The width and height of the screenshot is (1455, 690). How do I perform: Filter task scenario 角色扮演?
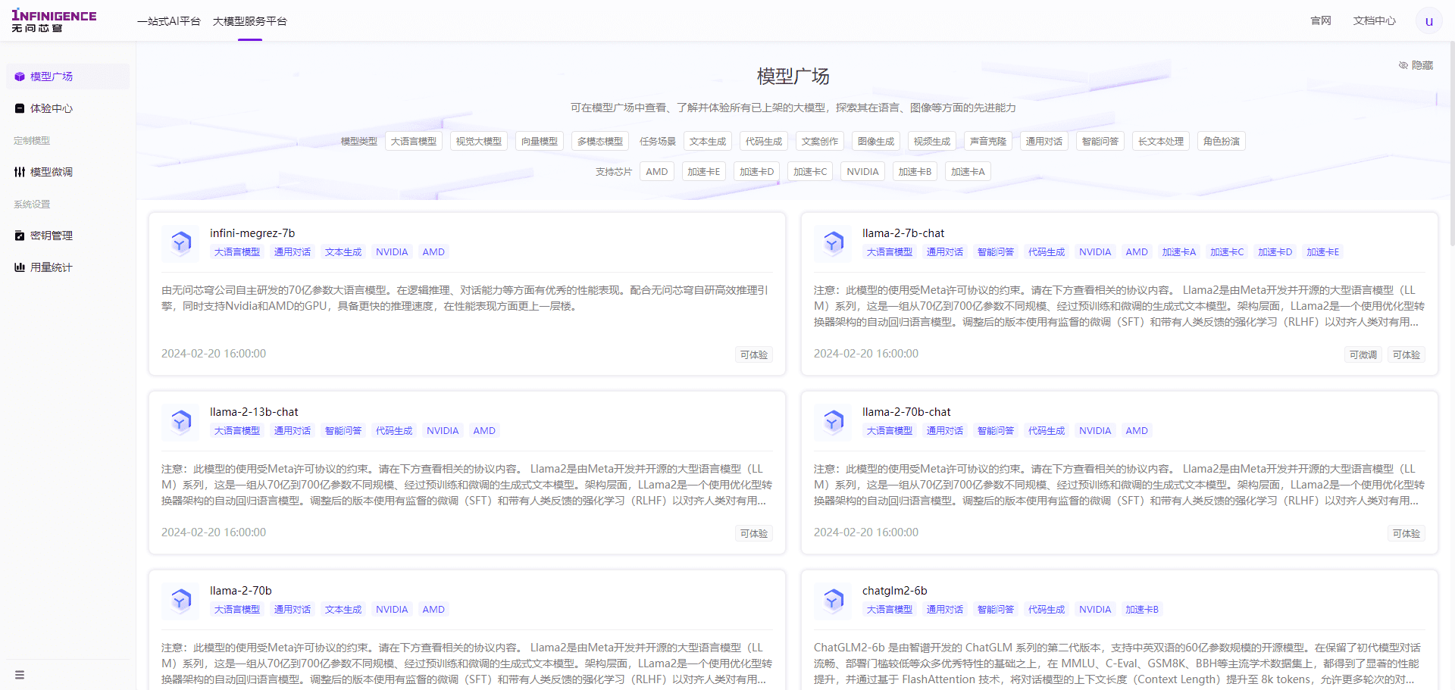(1221, 141)
